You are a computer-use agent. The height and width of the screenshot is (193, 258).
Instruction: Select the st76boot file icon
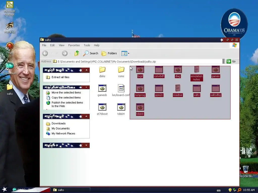(102, 107)
